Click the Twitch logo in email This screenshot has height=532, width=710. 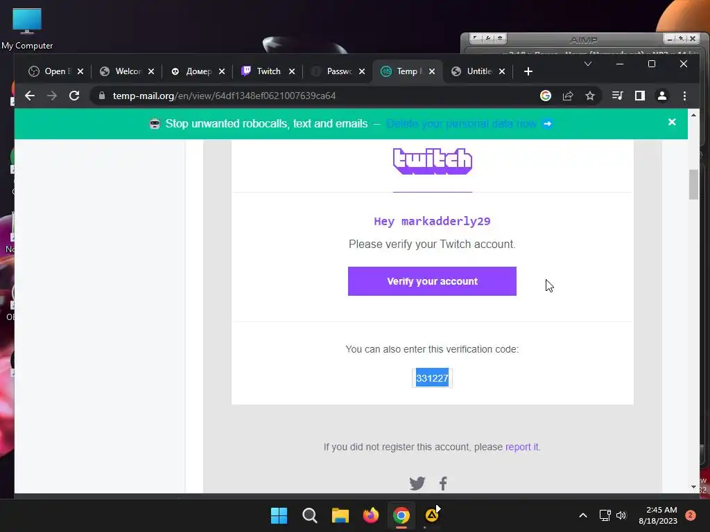pyautogui.click(x=433, y=161)
